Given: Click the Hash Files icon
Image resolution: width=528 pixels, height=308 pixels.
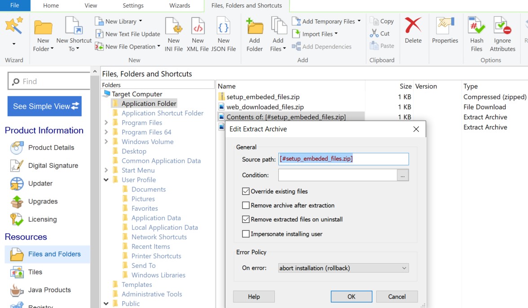Looking at the screenshot, I should point(476,28).
